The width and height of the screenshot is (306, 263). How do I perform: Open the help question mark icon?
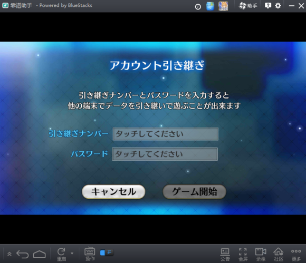pyautogui.click(x=268, y=6)
